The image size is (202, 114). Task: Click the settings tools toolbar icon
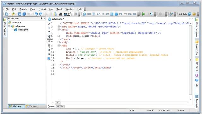click(171, 14)
